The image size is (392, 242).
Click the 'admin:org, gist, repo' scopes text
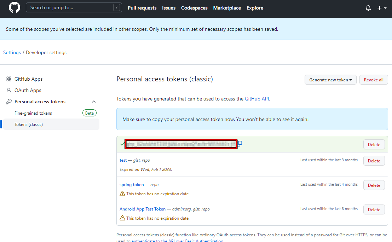[x=191, y=209]
